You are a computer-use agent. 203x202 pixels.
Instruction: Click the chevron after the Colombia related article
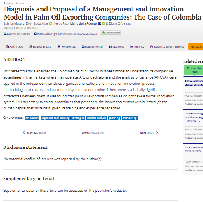199,121
